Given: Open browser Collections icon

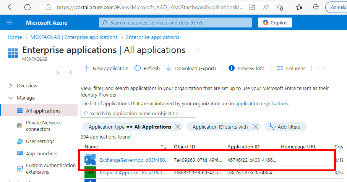Looking at the screenshot, I should tap(316, 7).
